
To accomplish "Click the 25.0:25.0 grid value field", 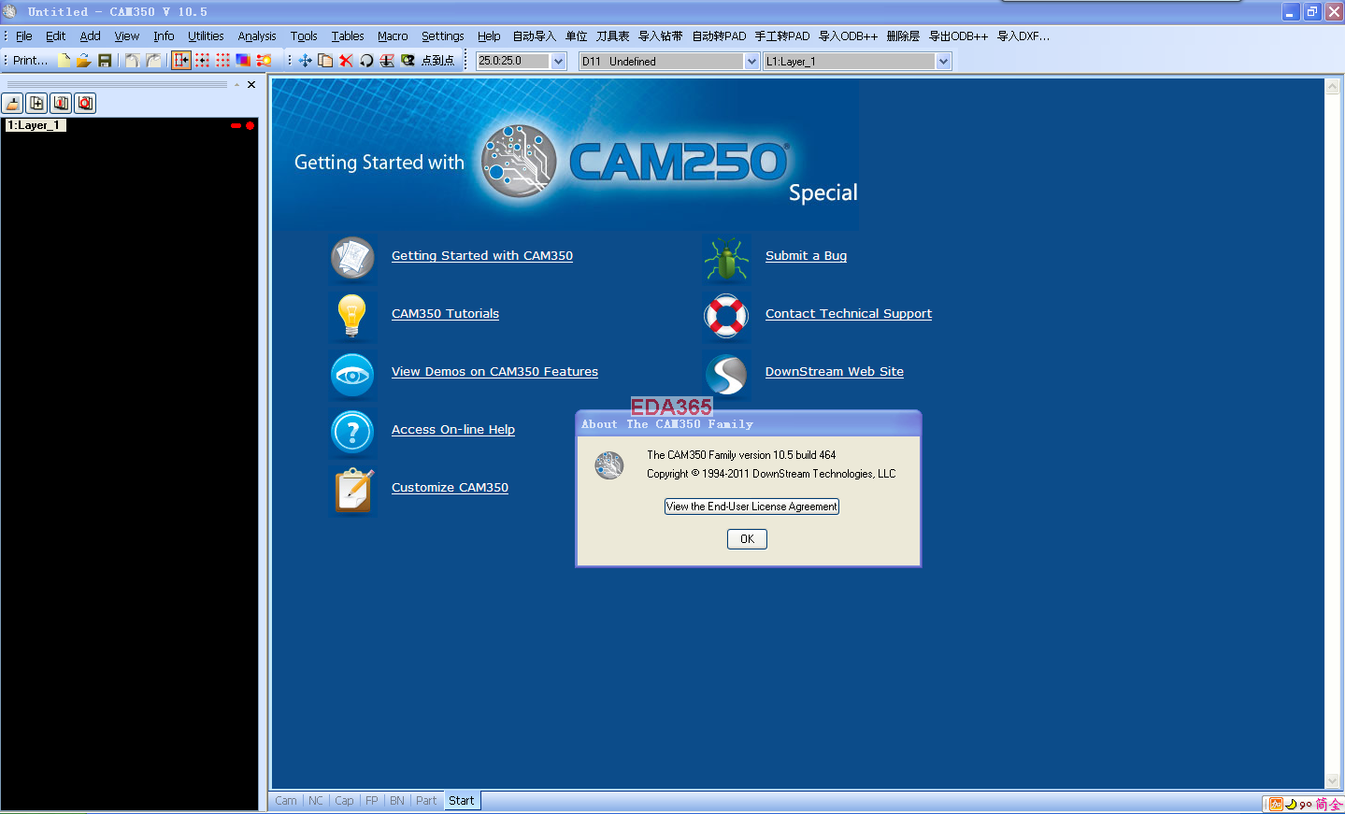I will (x=513, y=62).
